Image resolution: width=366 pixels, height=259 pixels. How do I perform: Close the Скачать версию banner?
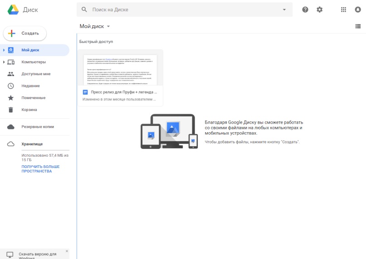point(67,251)
